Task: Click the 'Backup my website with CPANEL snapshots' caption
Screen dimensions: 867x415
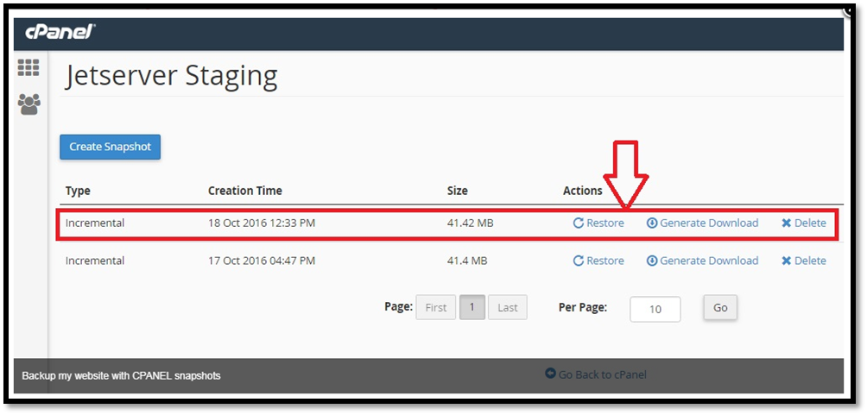Action: tap(121, 376)
